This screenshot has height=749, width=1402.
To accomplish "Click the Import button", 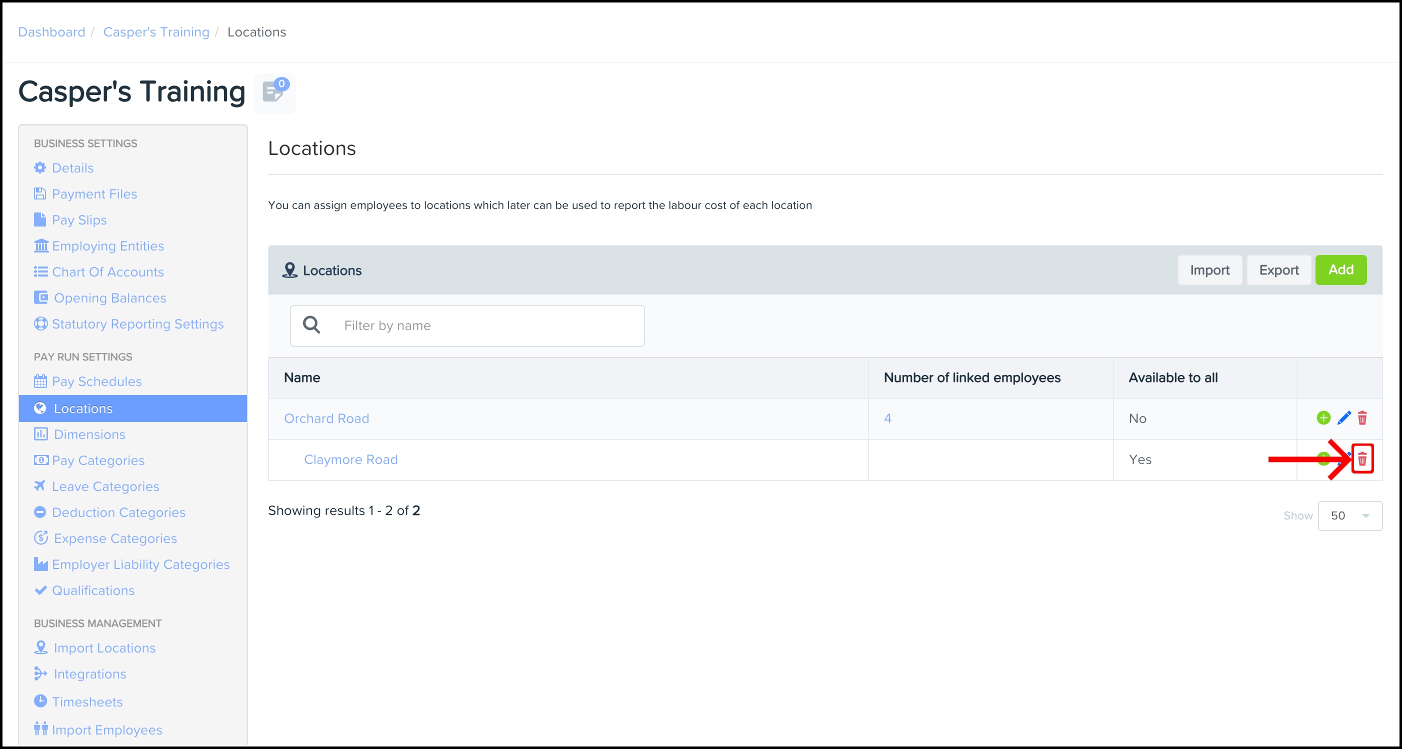I will [1209, 270].
